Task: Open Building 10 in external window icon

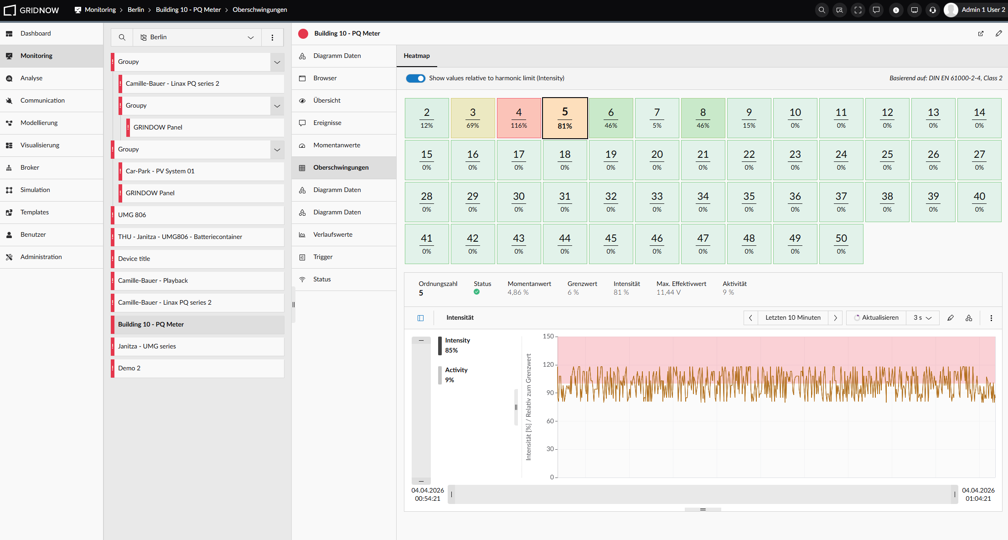Action: pos(981,33)
